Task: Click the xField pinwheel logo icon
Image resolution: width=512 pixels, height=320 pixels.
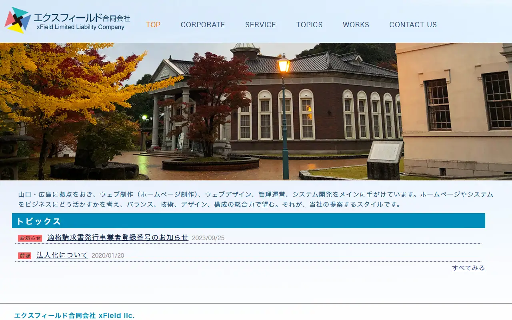Action: (18, 20)
